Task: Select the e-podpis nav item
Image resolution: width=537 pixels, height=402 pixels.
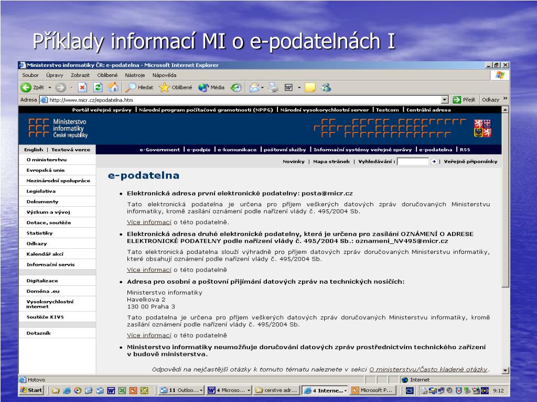Action: click(x=199, y=149)
